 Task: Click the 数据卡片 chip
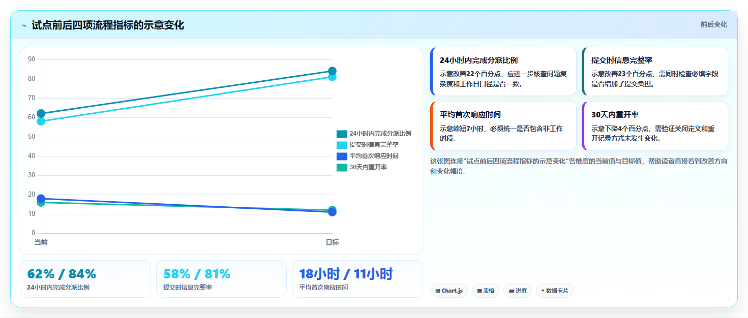[x=555, y=291]
